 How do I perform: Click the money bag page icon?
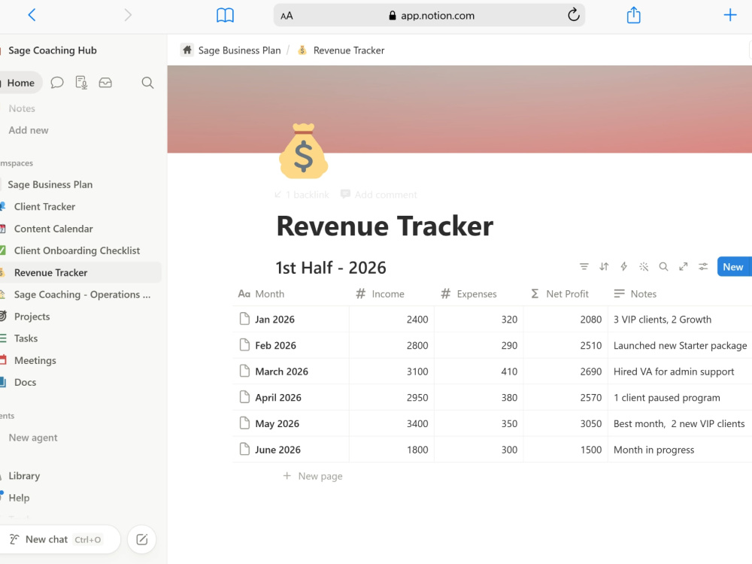304,150
